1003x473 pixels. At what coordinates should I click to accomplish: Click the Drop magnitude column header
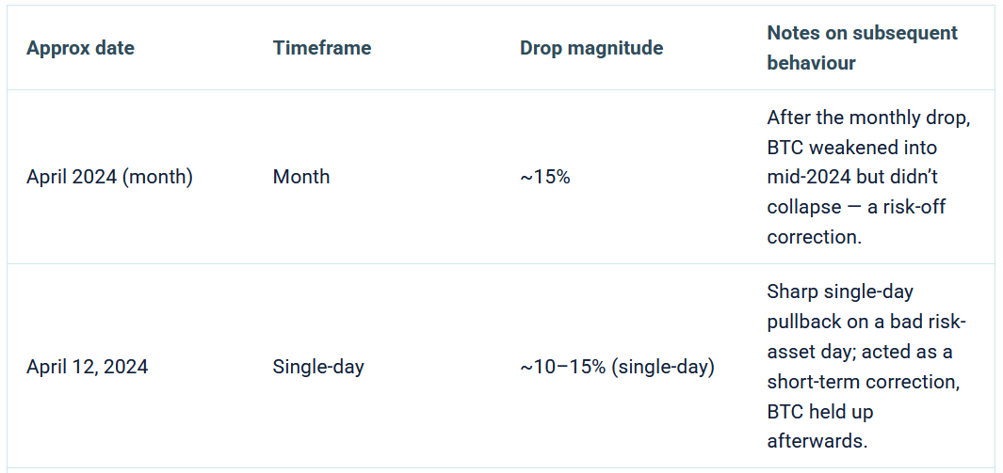pyautogui.click(x=590, y=48)
